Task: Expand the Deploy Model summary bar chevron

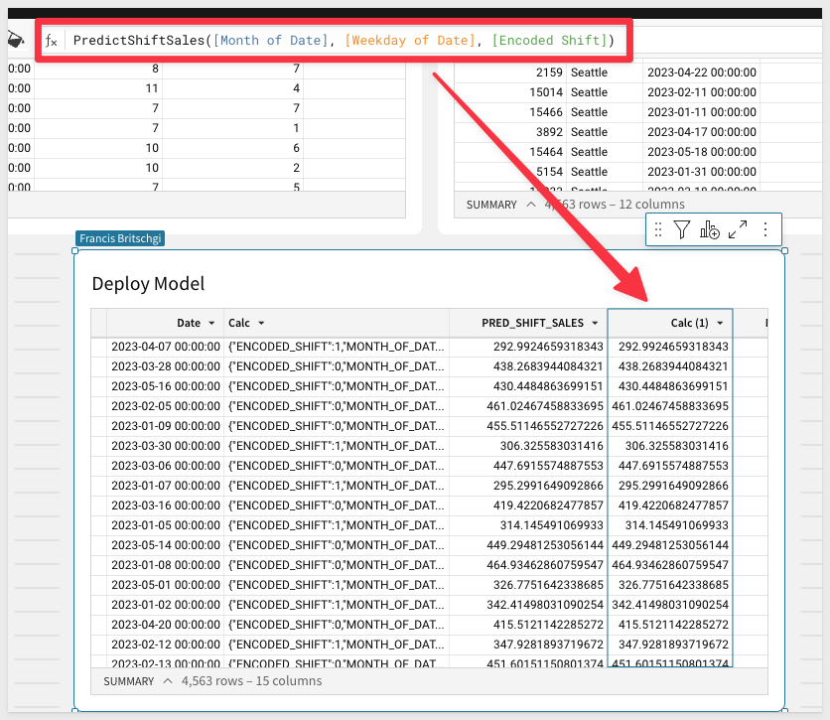Action: (169, 681)
